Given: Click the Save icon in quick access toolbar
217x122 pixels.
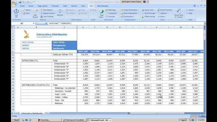Looking at the screenshot, I should coord(20,2).
